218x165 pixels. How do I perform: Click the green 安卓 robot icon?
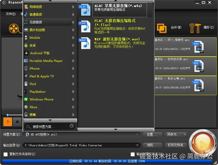click(26, 45)
